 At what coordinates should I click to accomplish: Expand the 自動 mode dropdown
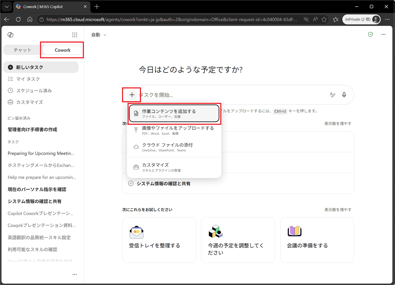[99, 35]
